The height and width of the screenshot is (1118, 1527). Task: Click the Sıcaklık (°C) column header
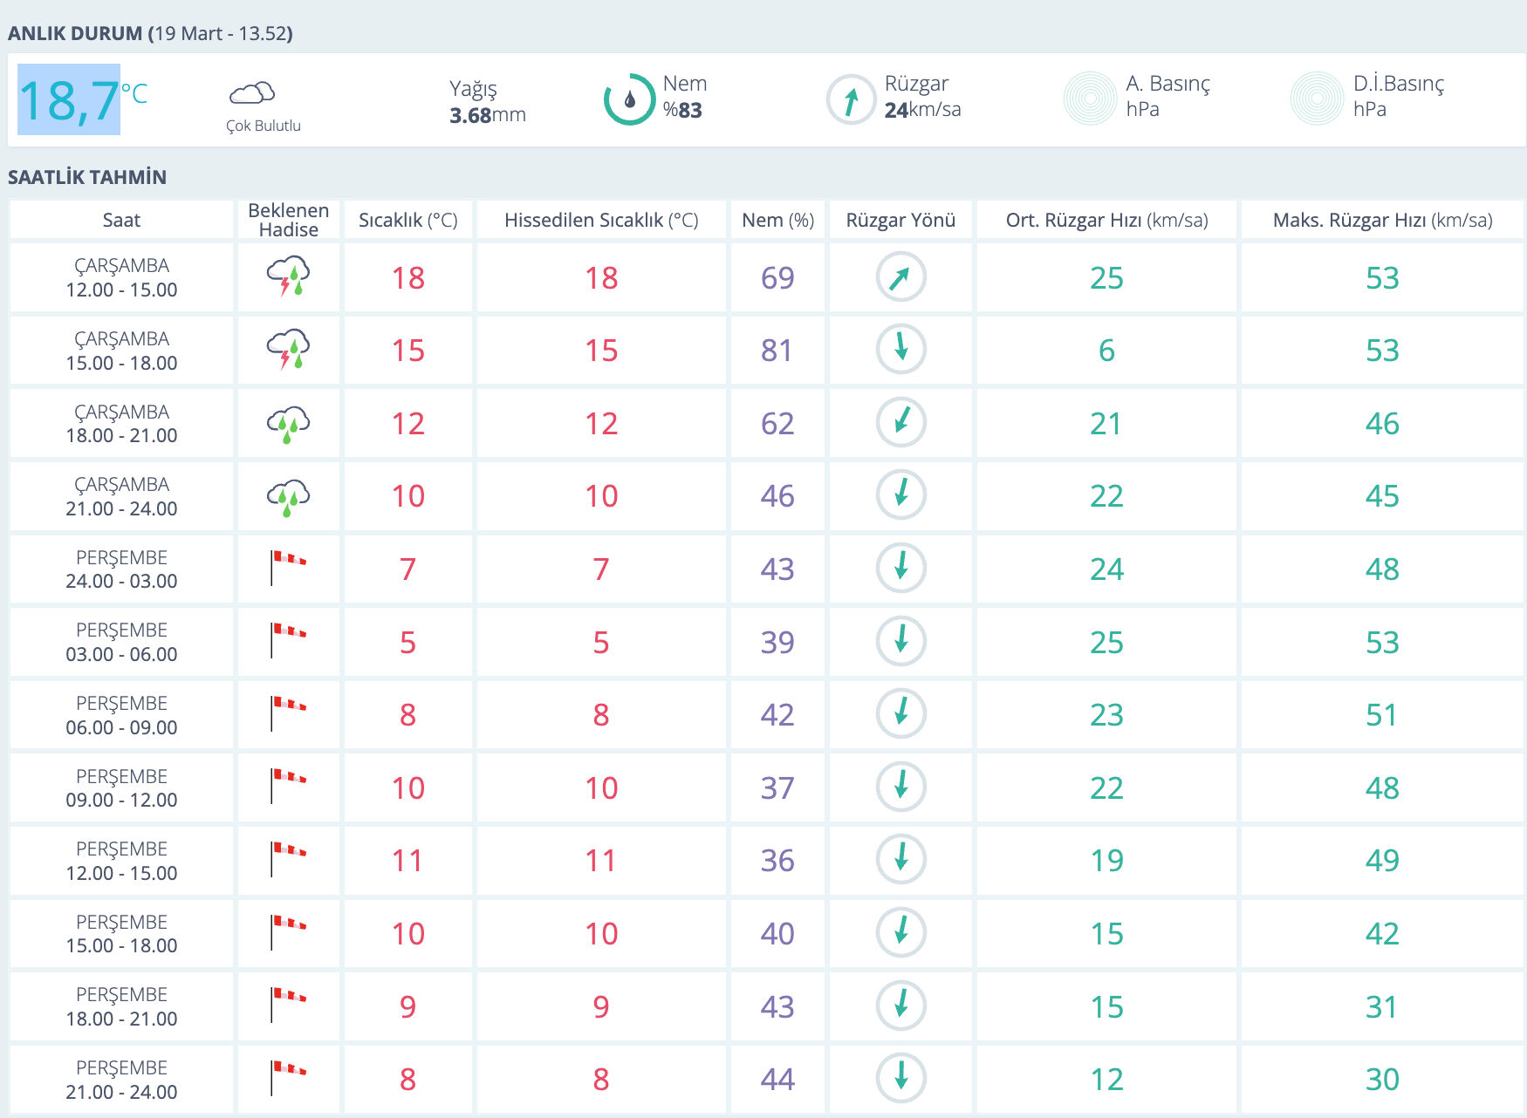(x=407, y=220)
